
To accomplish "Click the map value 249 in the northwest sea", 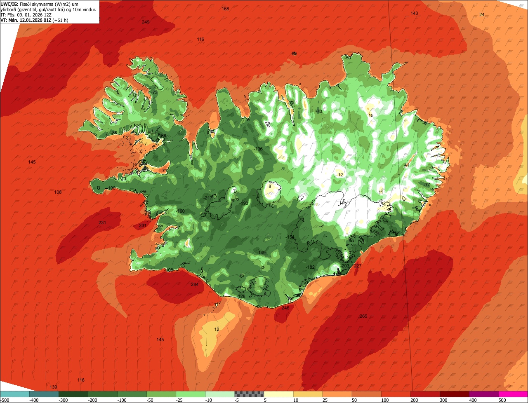I will click(x=146, y=22).
